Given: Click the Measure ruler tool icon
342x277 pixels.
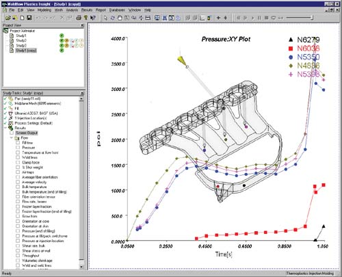Looking at the screenshot, I should pyautogui.click(x=148, y=18).
